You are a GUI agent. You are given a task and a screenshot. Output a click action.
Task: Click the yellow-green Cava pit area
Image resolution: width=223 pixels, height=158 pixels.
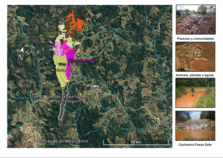61,75
